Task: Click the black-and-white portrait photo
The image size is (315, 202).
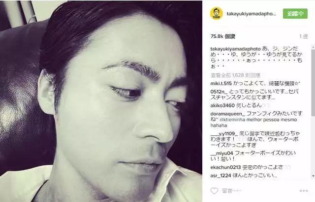Action: tap(101, 101)
